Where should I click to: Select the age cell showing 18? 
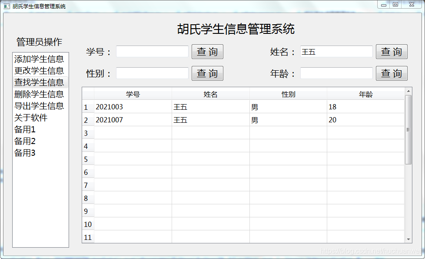click(365, 107)
